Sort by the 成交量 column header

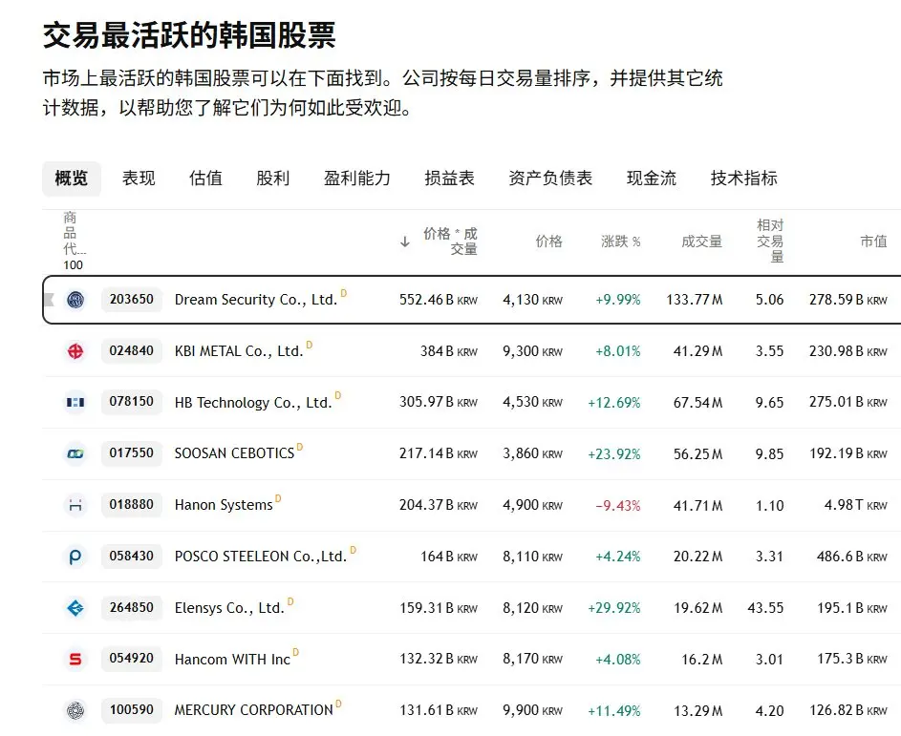pos(701,242)
